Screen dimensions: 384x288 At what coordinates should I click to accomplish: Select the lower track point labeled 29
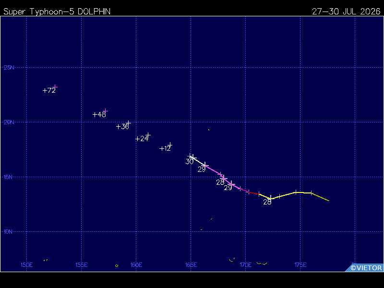pyautogui.click(x=231, y=184)
